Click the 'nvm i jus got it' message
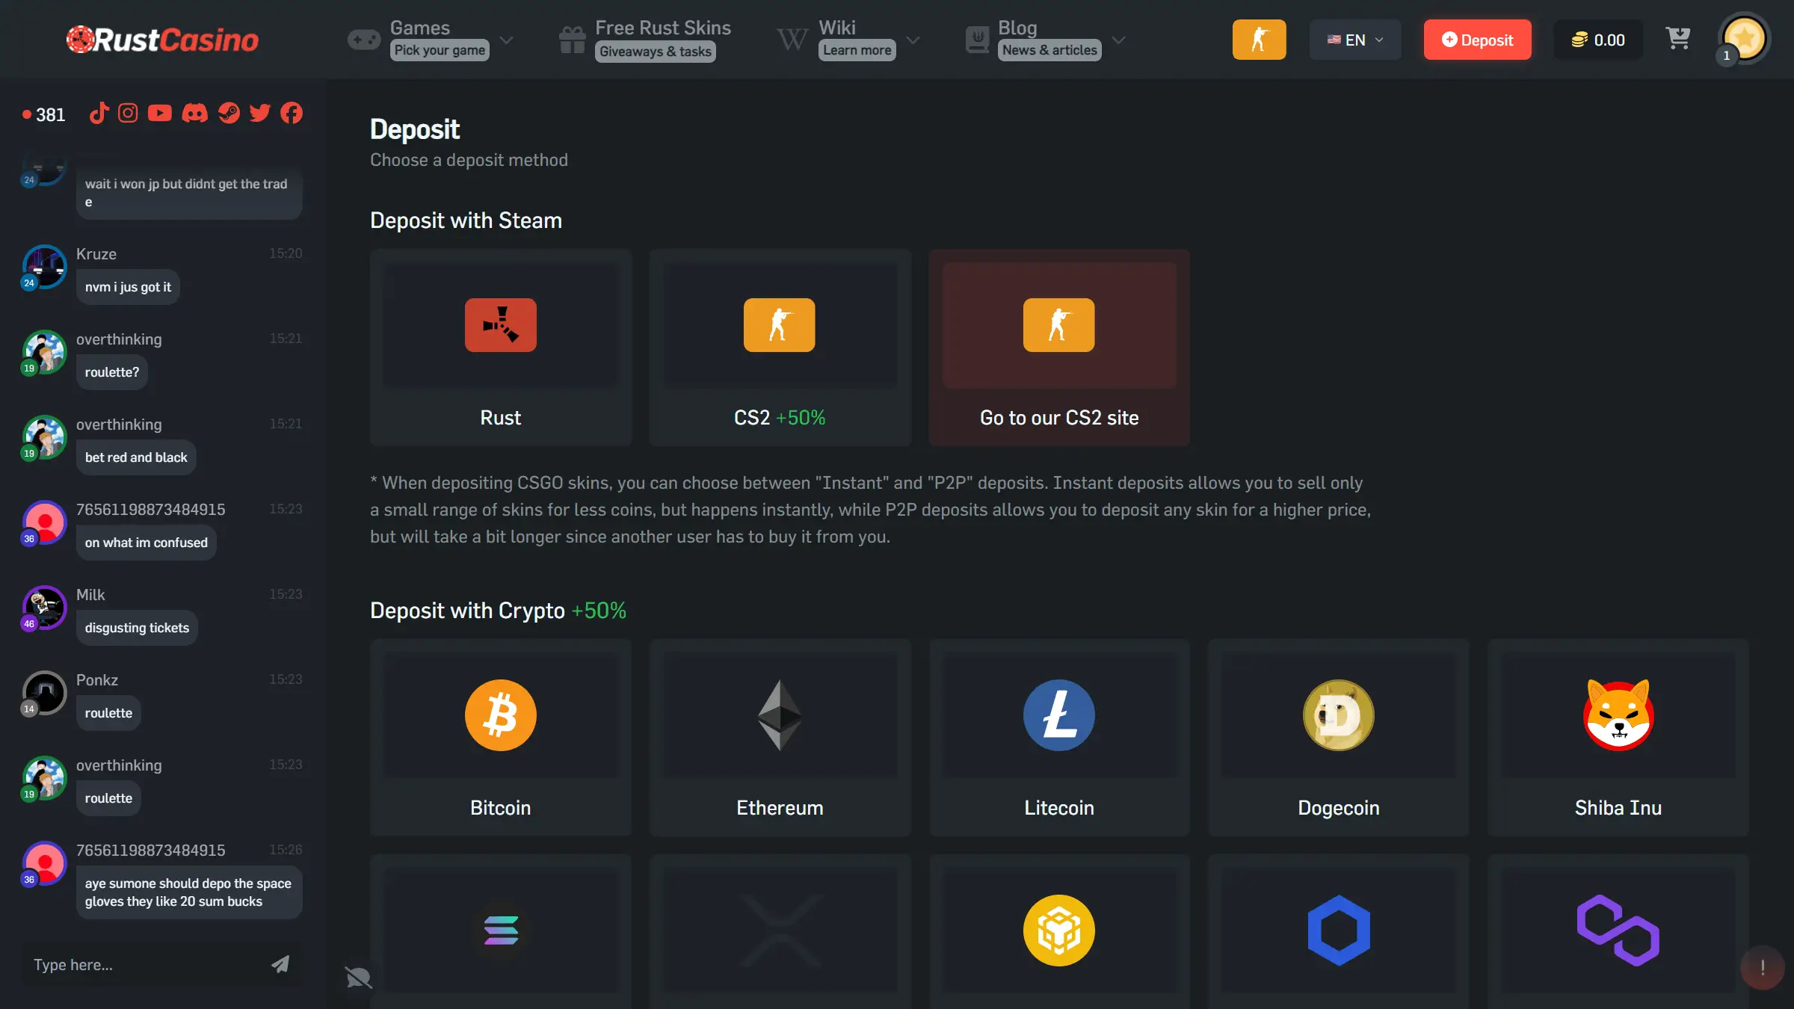This screenshot has width=1794, height=1009. point(128,287)
